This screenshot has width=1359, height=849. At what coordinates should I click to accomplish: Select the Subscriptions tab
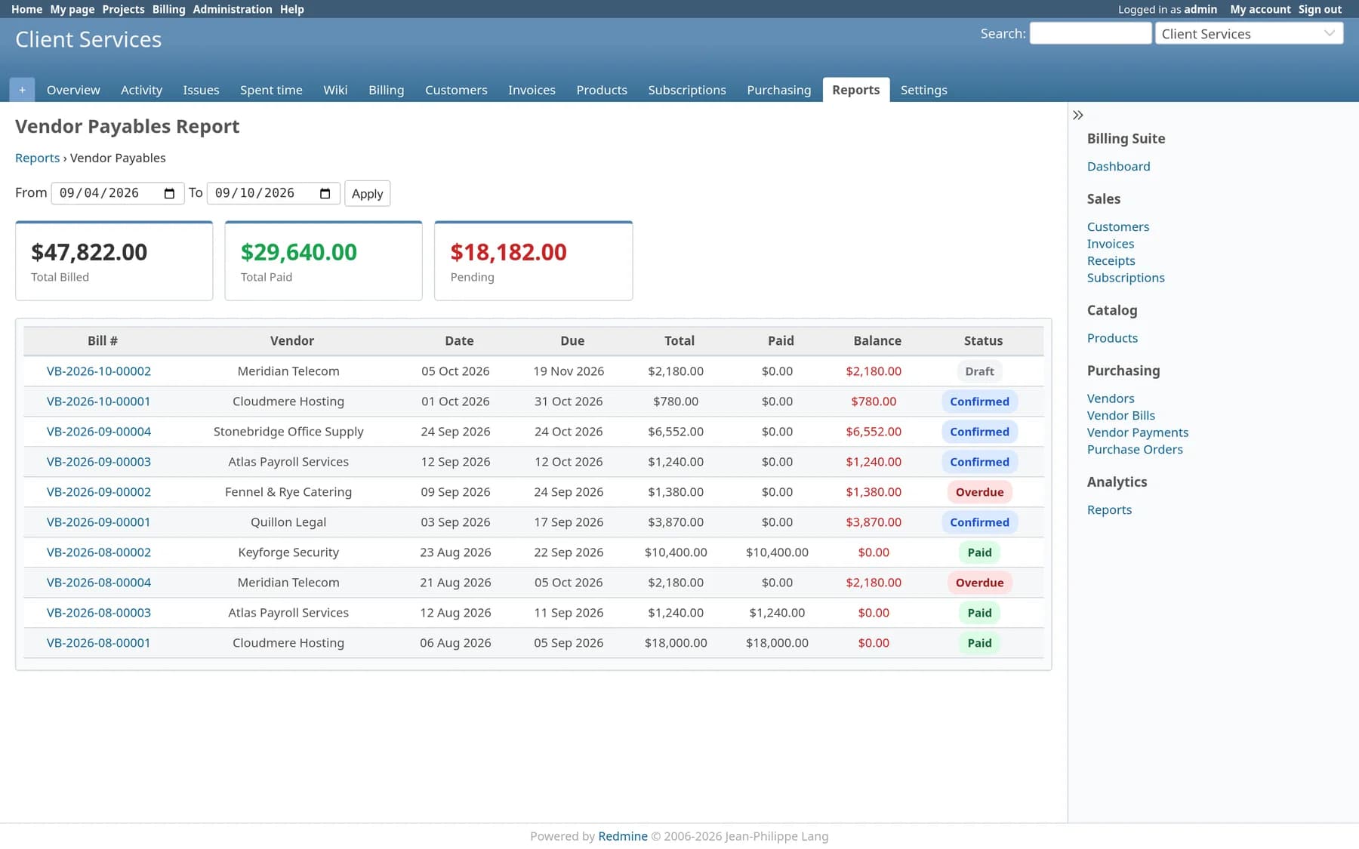click(686, 90)
